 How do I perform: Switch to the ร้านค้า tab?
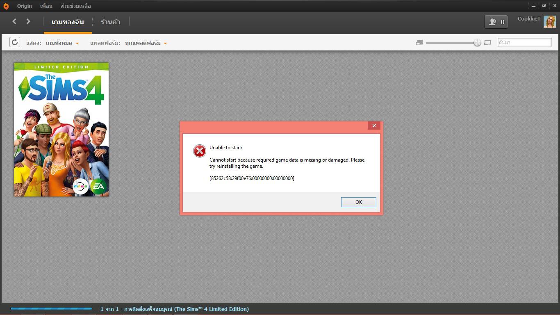[x=110, y=22]
